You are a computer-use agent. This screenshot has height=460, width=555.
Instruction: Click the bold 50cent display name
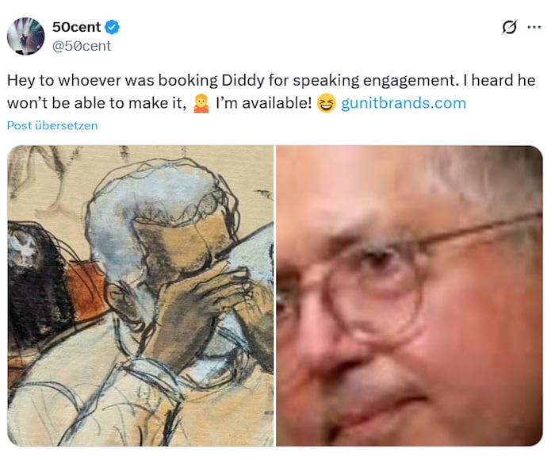click(x=76, y=27)
